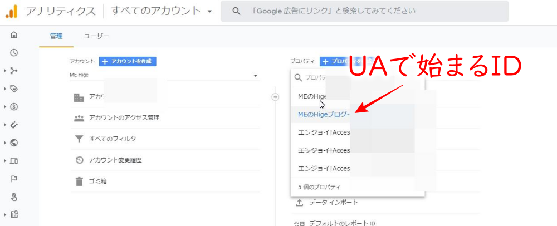Open the すべてのアカウント account picker dropdown
The height and width of the screenshot is (226, 557).
(x=162, y=11)
